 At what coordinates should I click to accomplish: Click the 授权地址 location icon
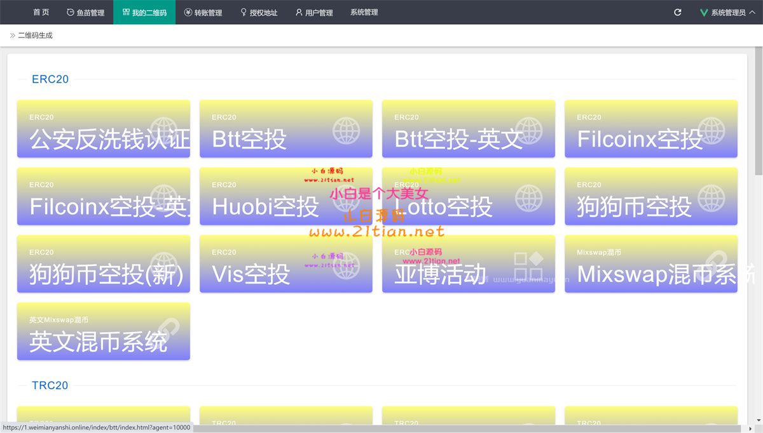coord(244,12)
